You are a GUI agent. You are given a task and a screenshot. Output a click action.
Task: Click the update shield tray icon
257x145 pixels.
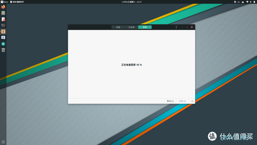point(235,2)
